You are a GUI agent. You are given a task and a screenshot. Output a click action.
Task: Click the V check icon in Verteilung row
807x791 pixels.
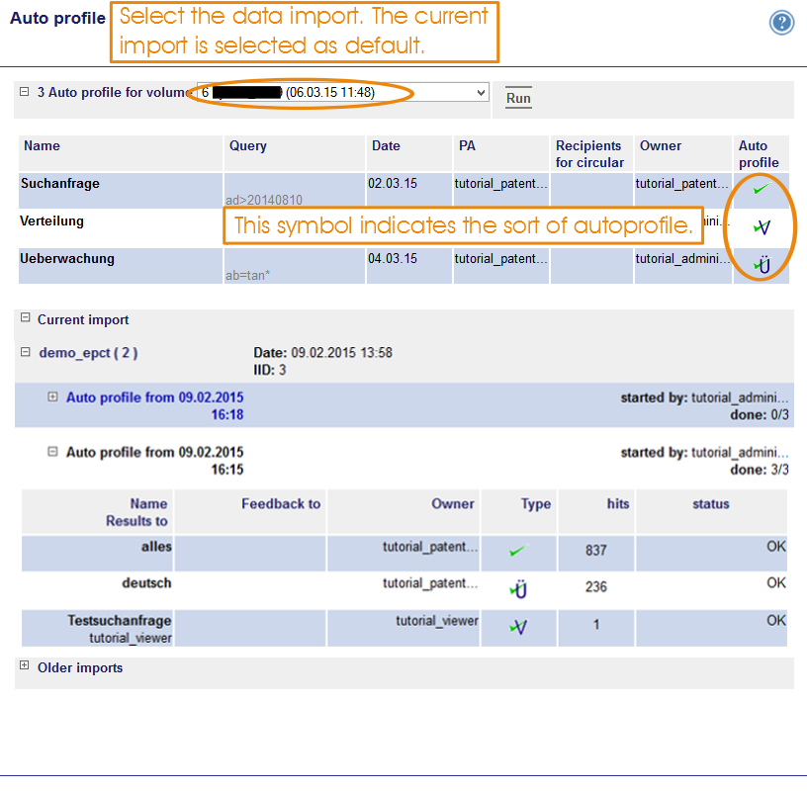point(762,226)
